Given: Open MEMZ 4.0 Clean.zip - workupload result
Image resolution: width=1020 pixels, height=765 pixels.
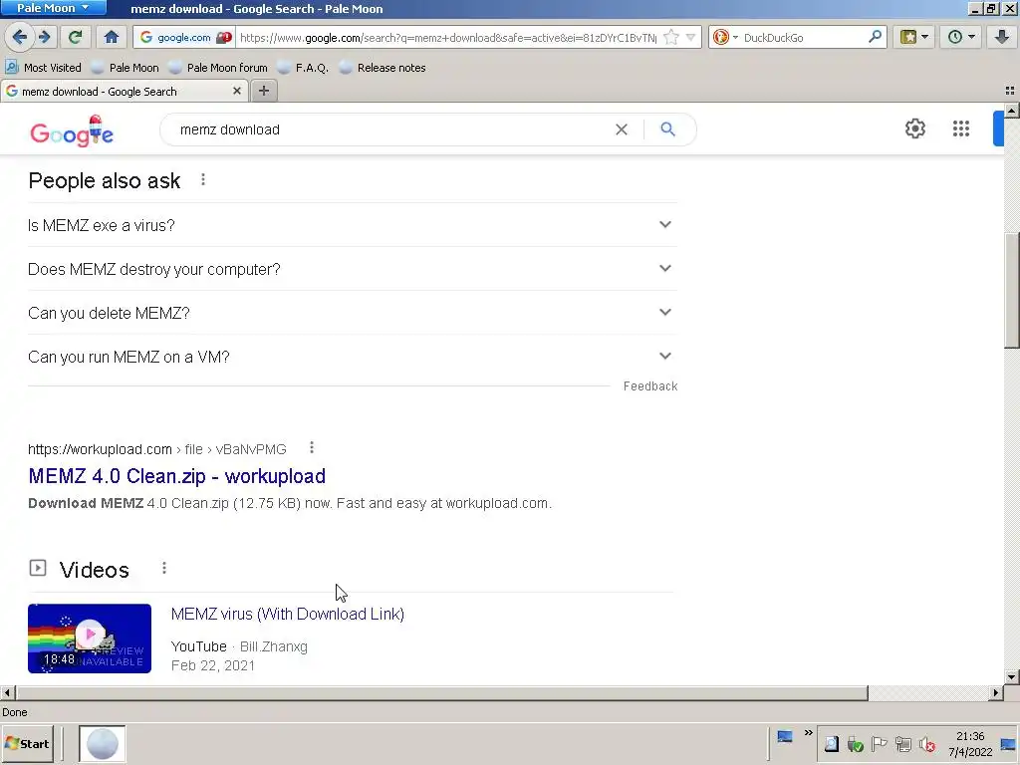Looking at the screenshot, I should [x=177, y=476].
